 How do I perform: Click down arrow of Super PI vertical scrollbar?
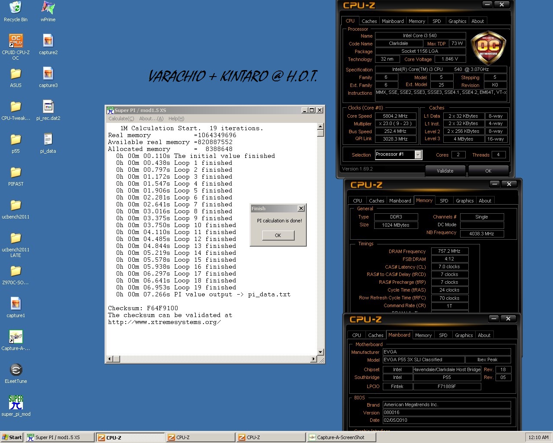[x=321, y=352]
